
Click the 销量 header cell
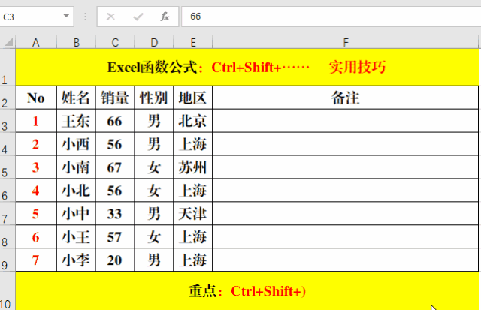pos(114,98)
